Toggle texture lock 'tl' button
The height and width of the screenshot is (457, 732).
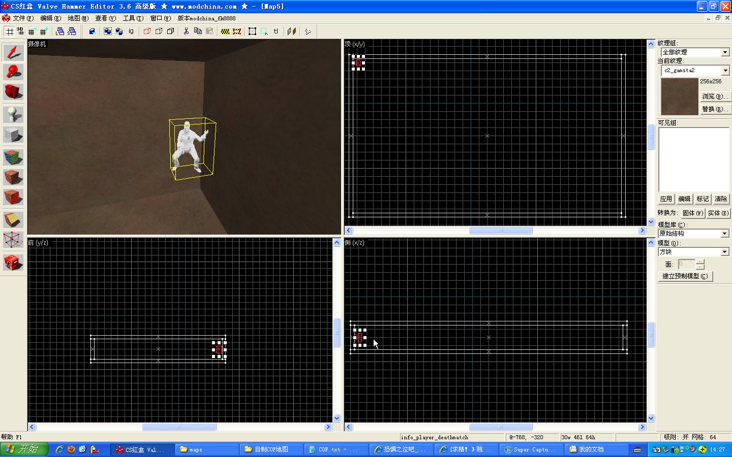pos(276,31)
